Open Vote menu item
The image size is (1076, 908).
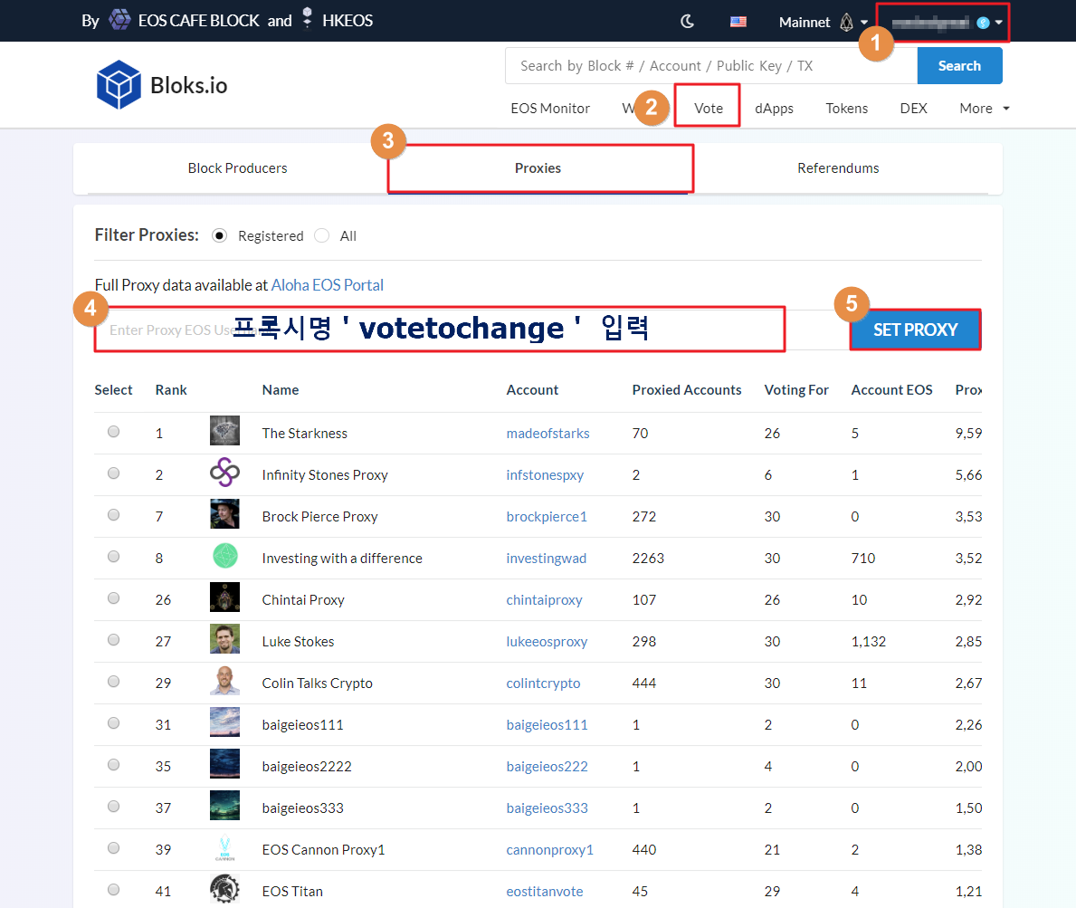pyautogui.click(x=709, y=109)
